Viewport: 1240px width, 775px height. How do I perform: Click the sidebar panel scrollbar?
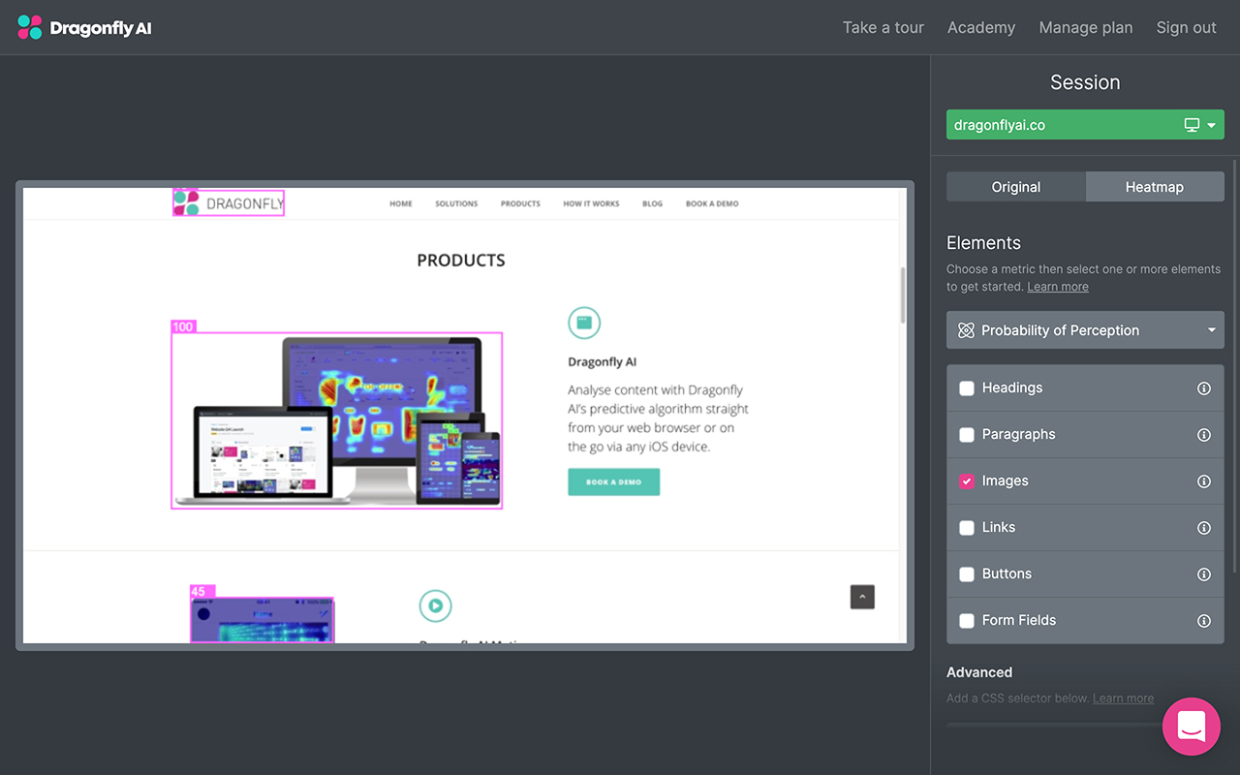coord(1234,366)
